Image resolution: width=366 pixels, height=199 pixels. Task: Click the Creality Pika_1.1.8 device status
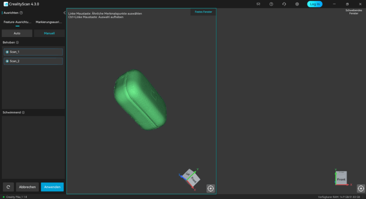click(x=16, y=197)
